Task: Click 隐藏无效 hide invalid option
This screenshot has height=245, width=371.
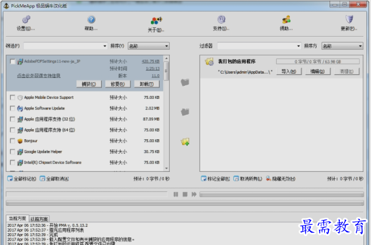Action: (281, 179)
